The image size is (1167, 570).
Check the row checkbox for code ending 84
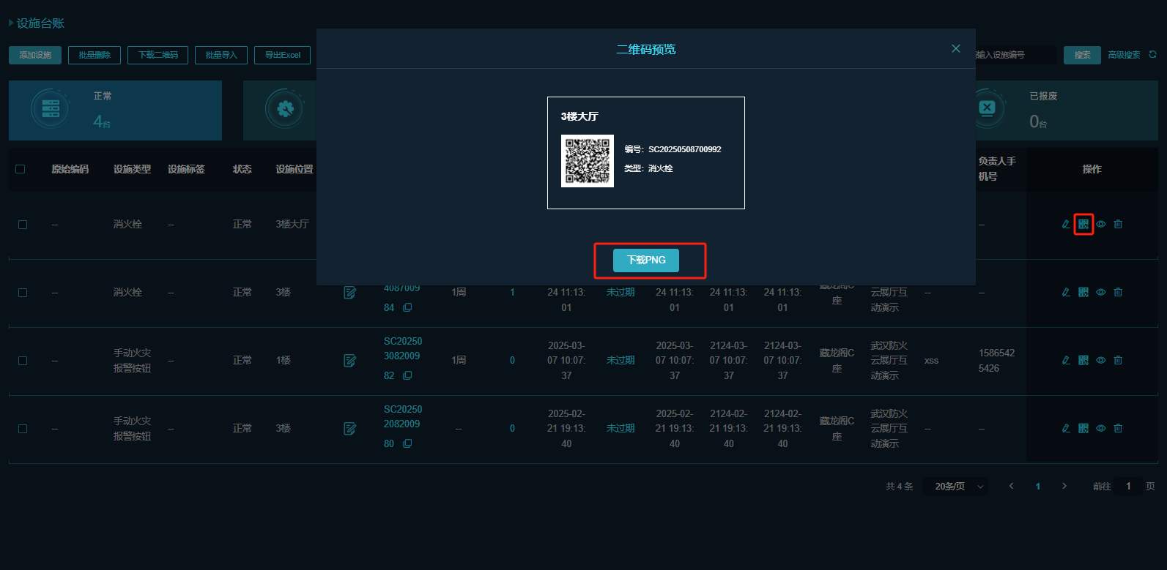(23, 293)
